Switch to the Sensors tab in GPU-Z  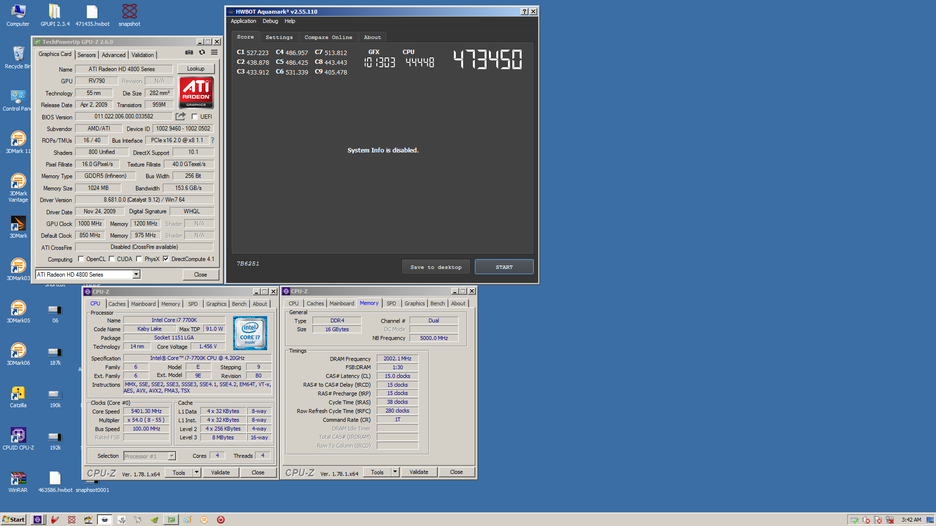(x=87, y=55)
